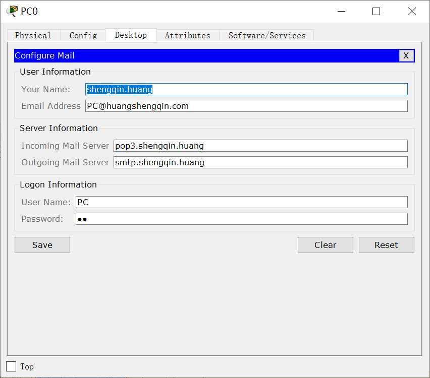Image resolution: width=430 pixels, height=378 pixels.
Task: Click the Your Name: label
Action: pyautogui.click(x=45, y=89)
